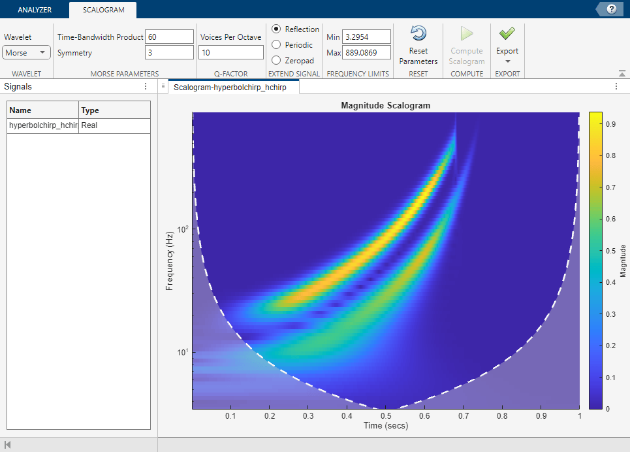The image size is (630, 452).
Task: Expand the Export dropdown arrow
Action: click(x=507, y=61)
